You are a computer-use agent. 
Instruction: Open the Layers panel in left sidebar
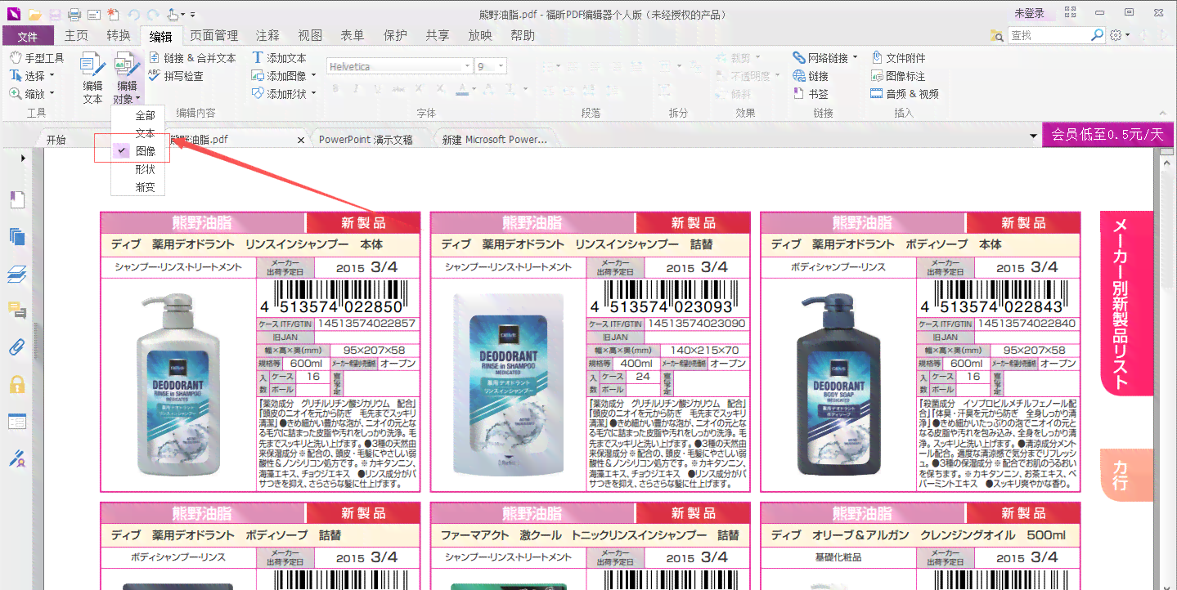click(x=17, y=274)
